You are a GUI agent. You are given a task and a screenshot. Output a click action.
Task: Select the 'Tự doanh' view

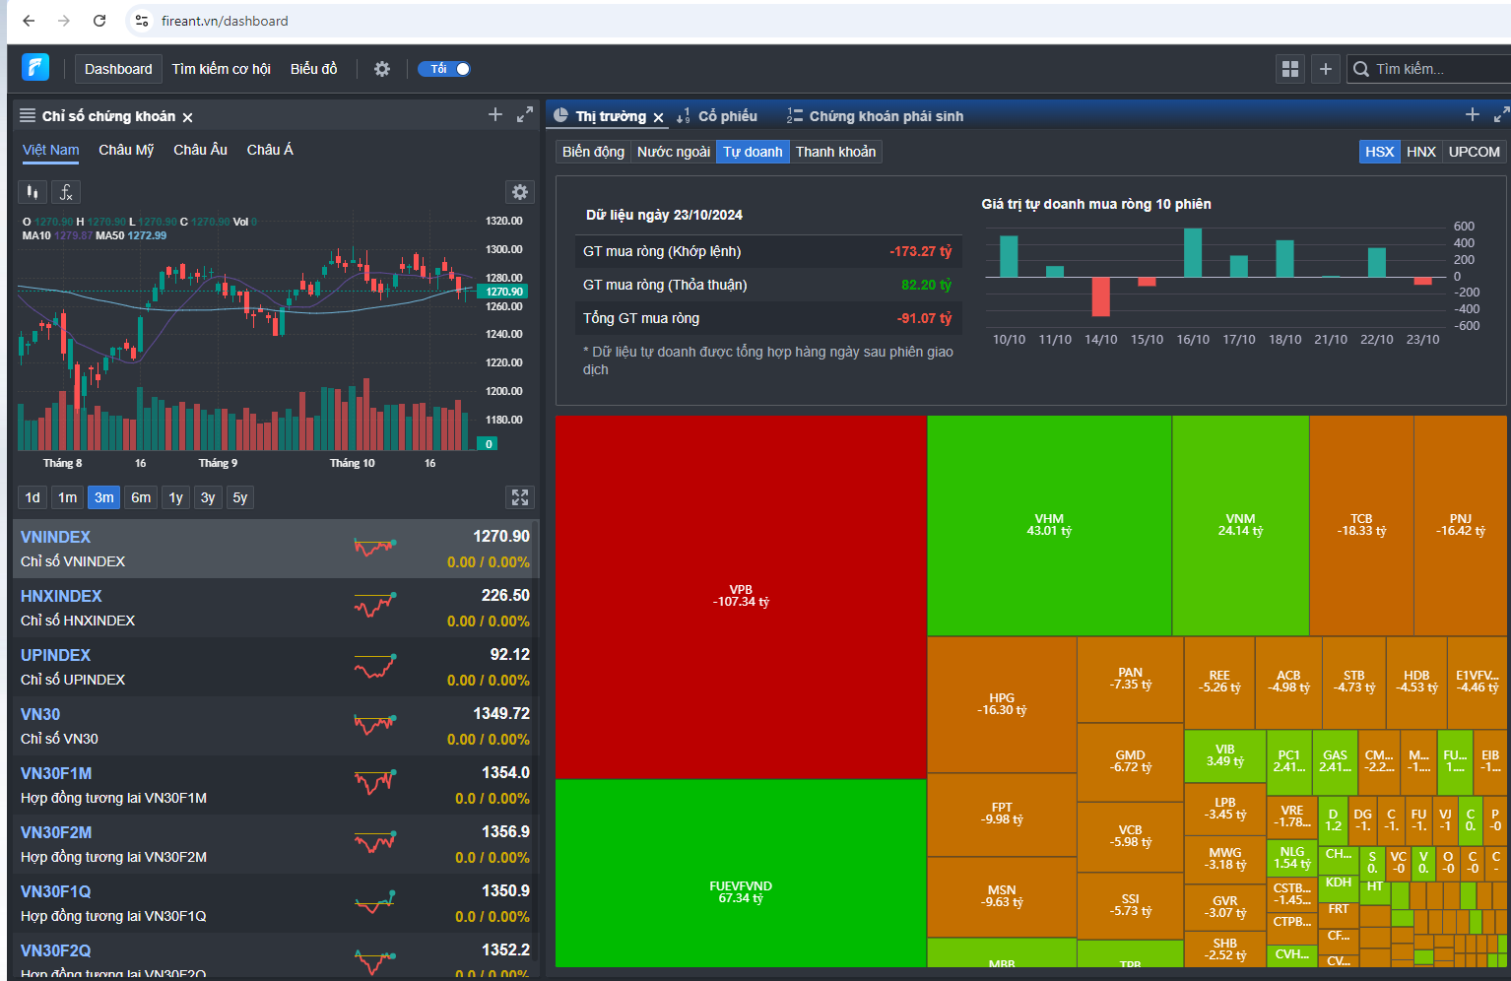(753, 152)
